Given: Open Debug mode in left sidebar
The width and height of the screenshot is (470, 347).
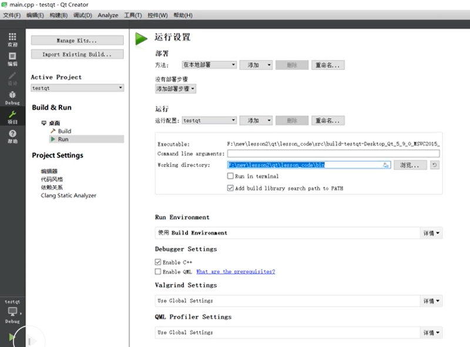Looking at the screenshot, I should [x=12, y=97].
